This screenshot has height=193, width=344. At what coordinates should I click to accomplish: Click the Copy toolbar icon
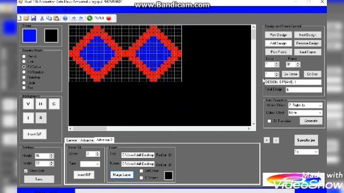(x=49, y=18)
